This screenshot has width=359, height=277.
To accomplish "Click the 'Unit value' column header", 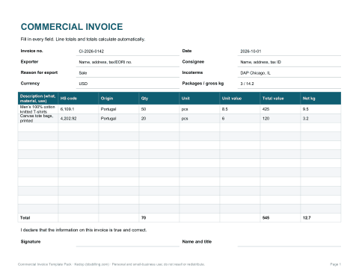I will point(240,99).
